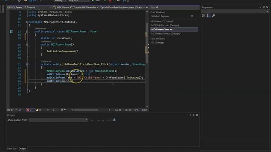Viewport: 271px width, 152px height.
Task: Open the code cleanup broom icon
Action: [62, 110]
